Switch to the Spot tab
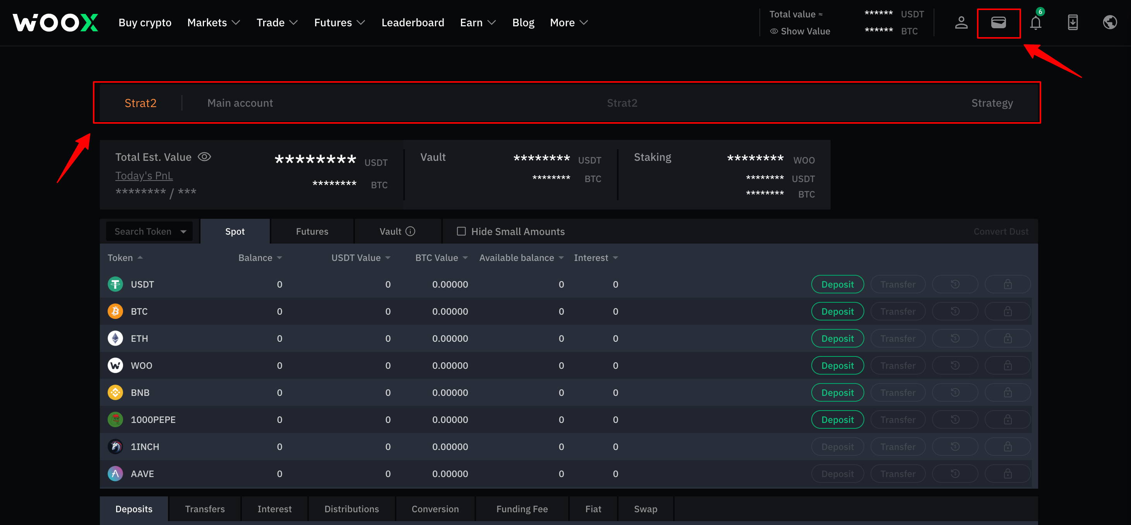The image size is (1131, 525). pos(235,231)
